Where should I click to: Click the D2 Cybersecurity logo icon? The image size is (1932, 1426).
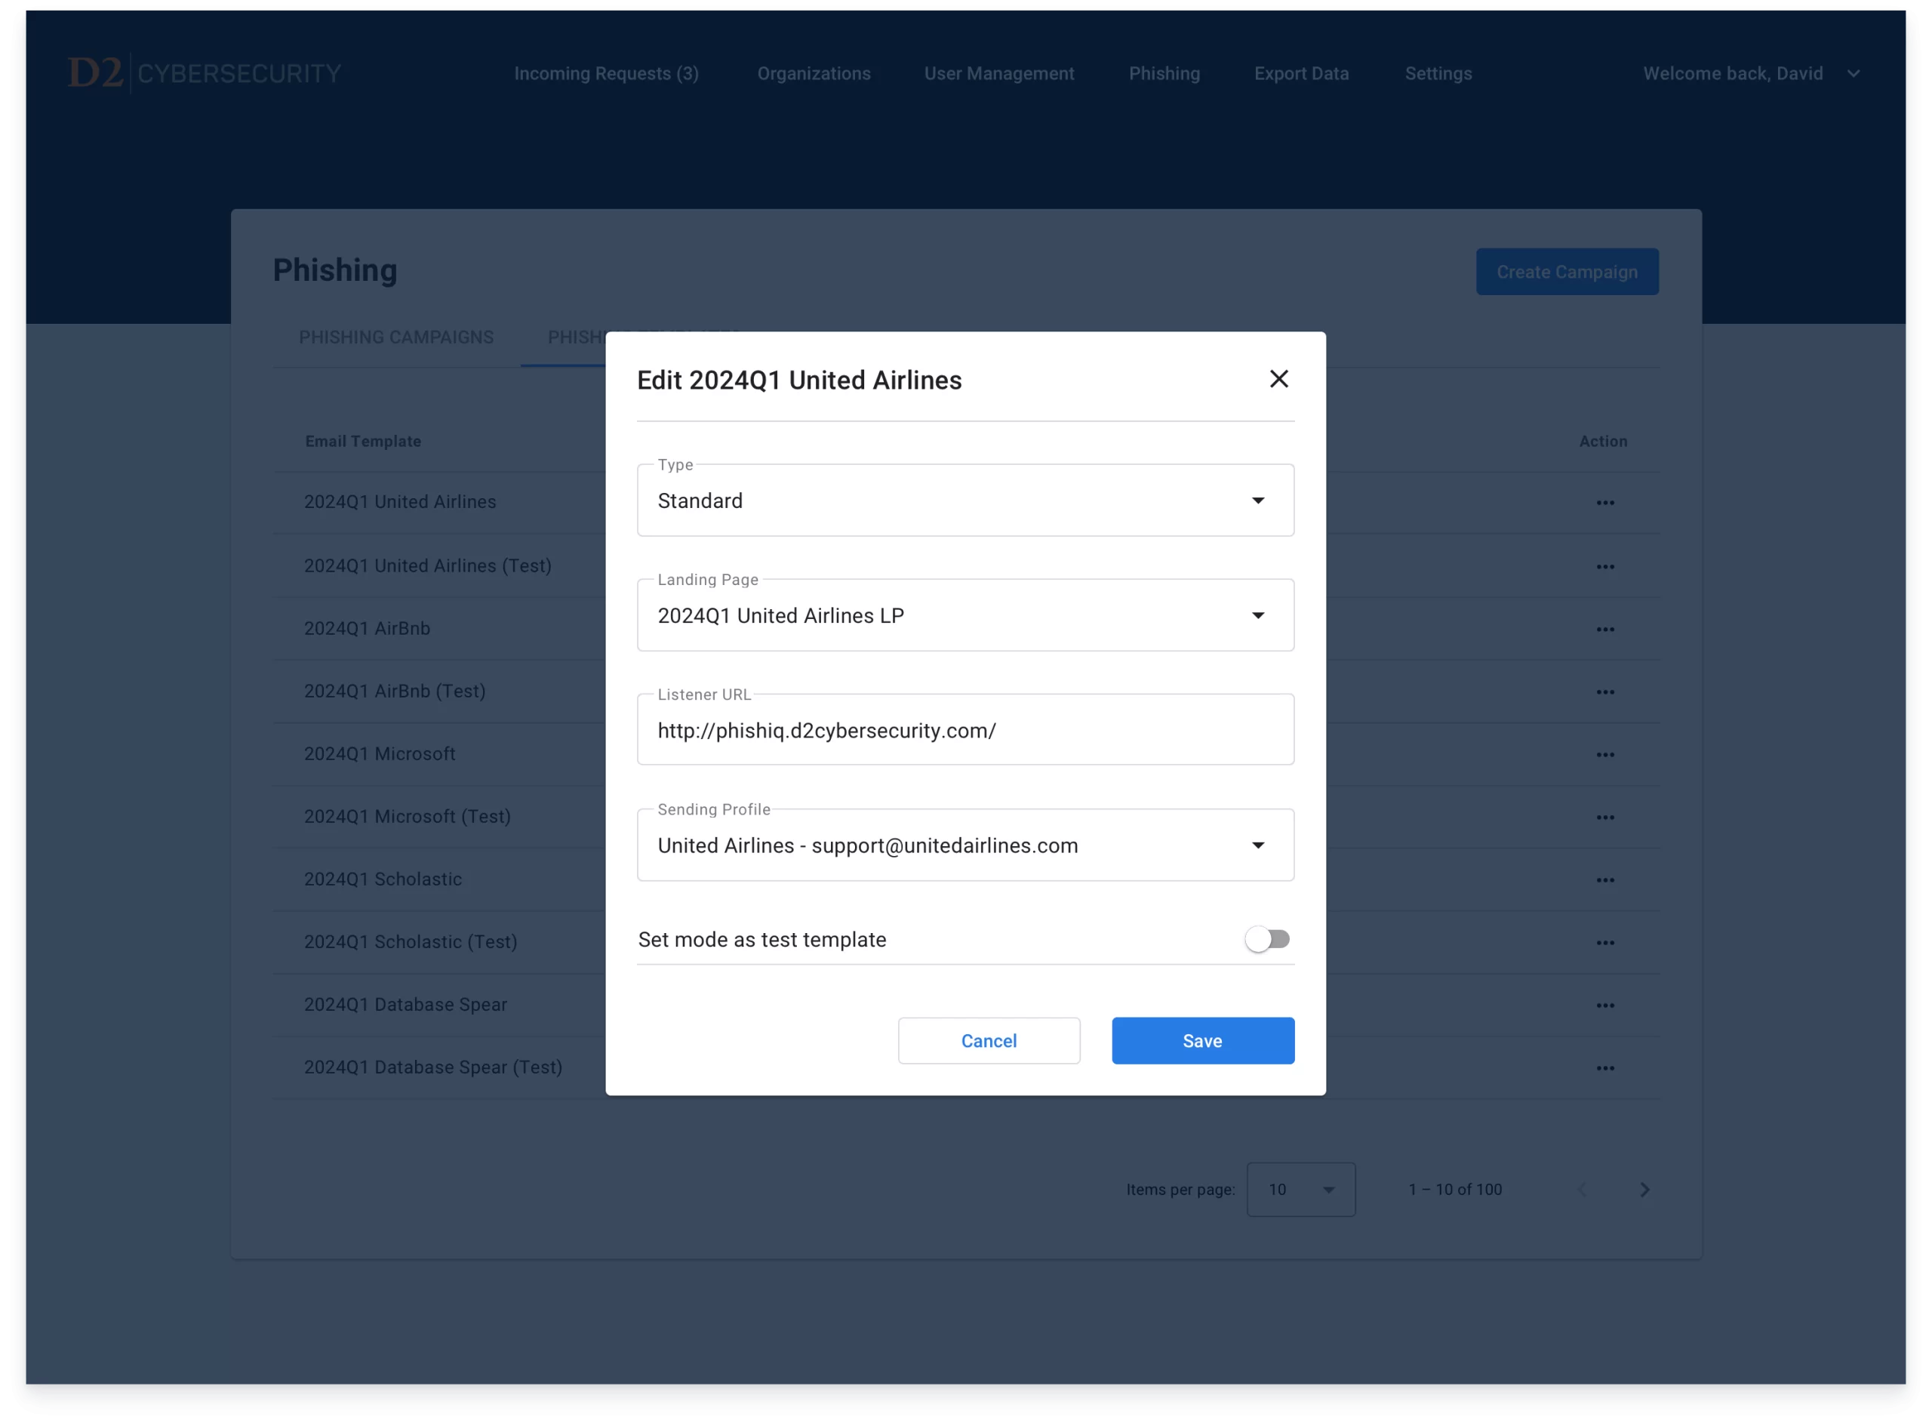point(96,72)
